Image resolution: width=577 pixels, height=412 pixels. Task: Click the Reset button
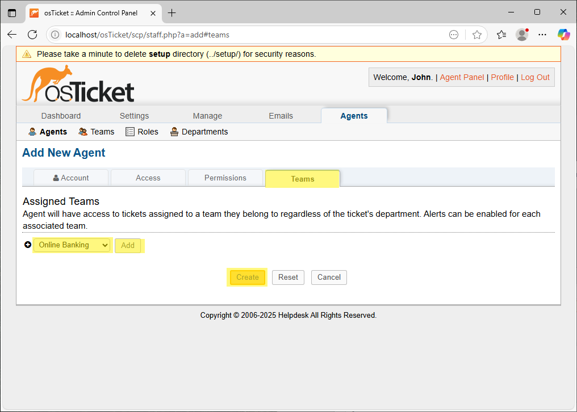tap(288, 278)
